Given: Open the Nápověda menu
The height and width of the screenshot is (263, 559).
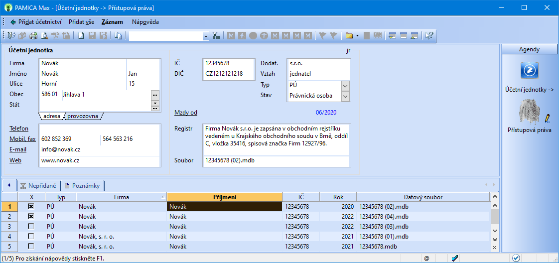Looking at the screenshot, I should tap(145, 22).
